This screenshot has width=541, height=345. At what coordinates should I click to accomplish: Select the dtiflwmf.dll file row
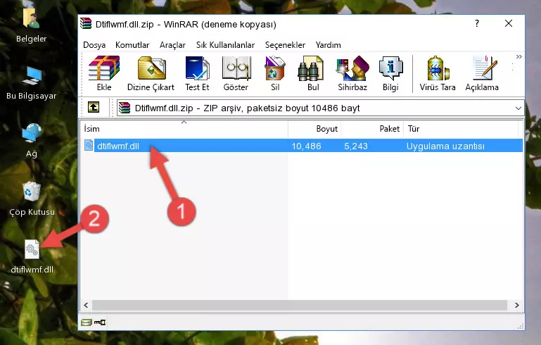coord(302,146)
